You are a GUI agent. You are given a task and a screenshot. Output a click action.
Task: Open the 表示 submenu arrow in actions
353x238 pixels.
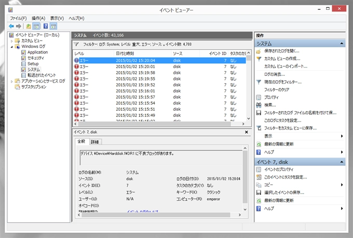tap(342, 136)
